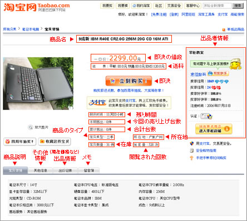Viewport: 247px width, 221px height.
Task: Switch to the 出价记录 bid record tab
Action: pos(66,170)
